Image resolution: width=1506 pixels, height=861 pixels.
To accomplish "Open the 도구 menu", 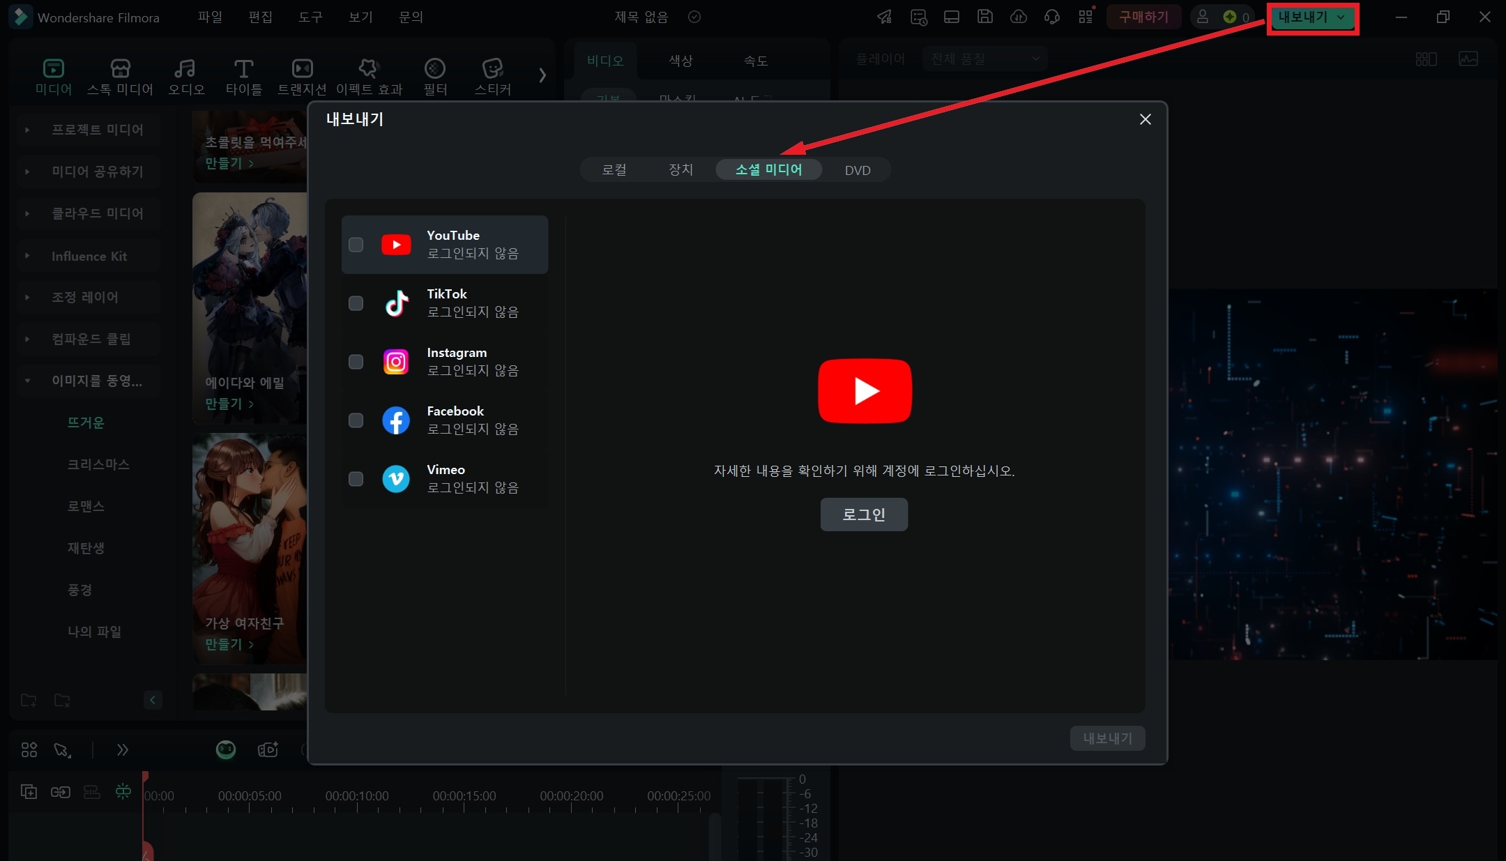I will (x=310, y=17).
